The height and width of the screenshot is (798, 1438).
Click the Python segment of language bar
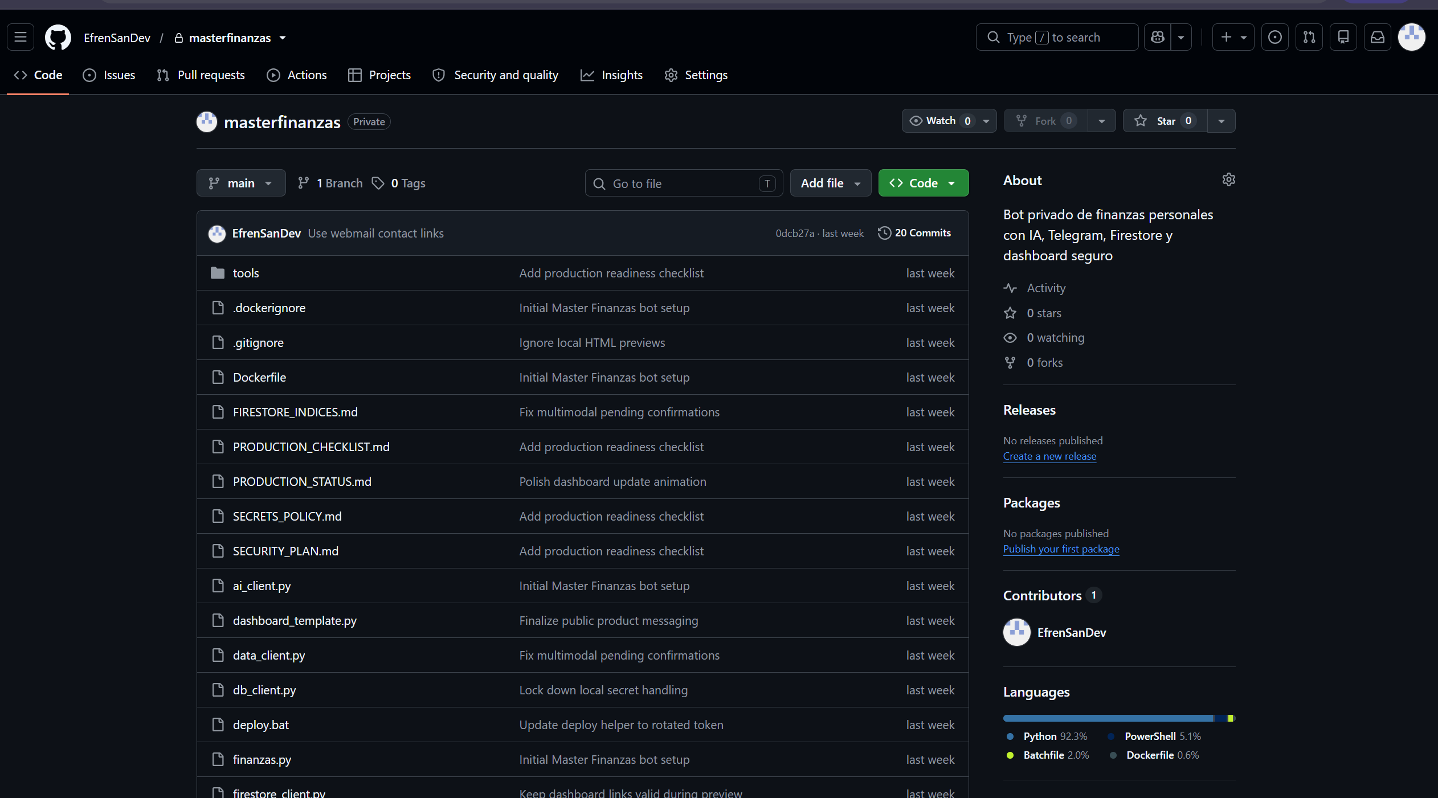1109,718
